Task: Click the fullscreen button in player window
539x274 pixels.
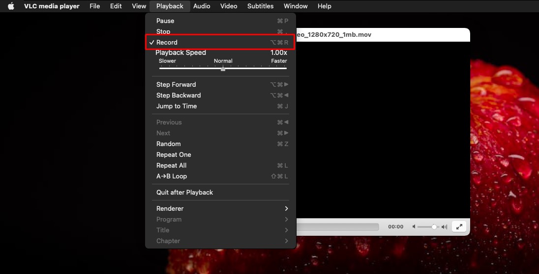Action: [x=459, y=227]
